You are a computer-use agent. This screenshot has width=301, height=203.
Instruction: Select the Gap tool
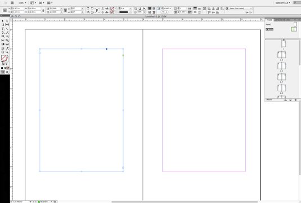tap(7, 25)
